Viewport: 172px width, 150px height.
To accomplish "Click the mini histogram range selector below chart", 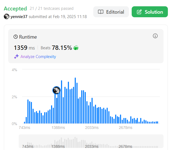I will click(x=91, y=141).
